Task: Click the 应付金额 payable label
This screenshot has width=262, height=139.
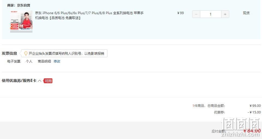Action: pyautogui.click(x=219, y=131)
